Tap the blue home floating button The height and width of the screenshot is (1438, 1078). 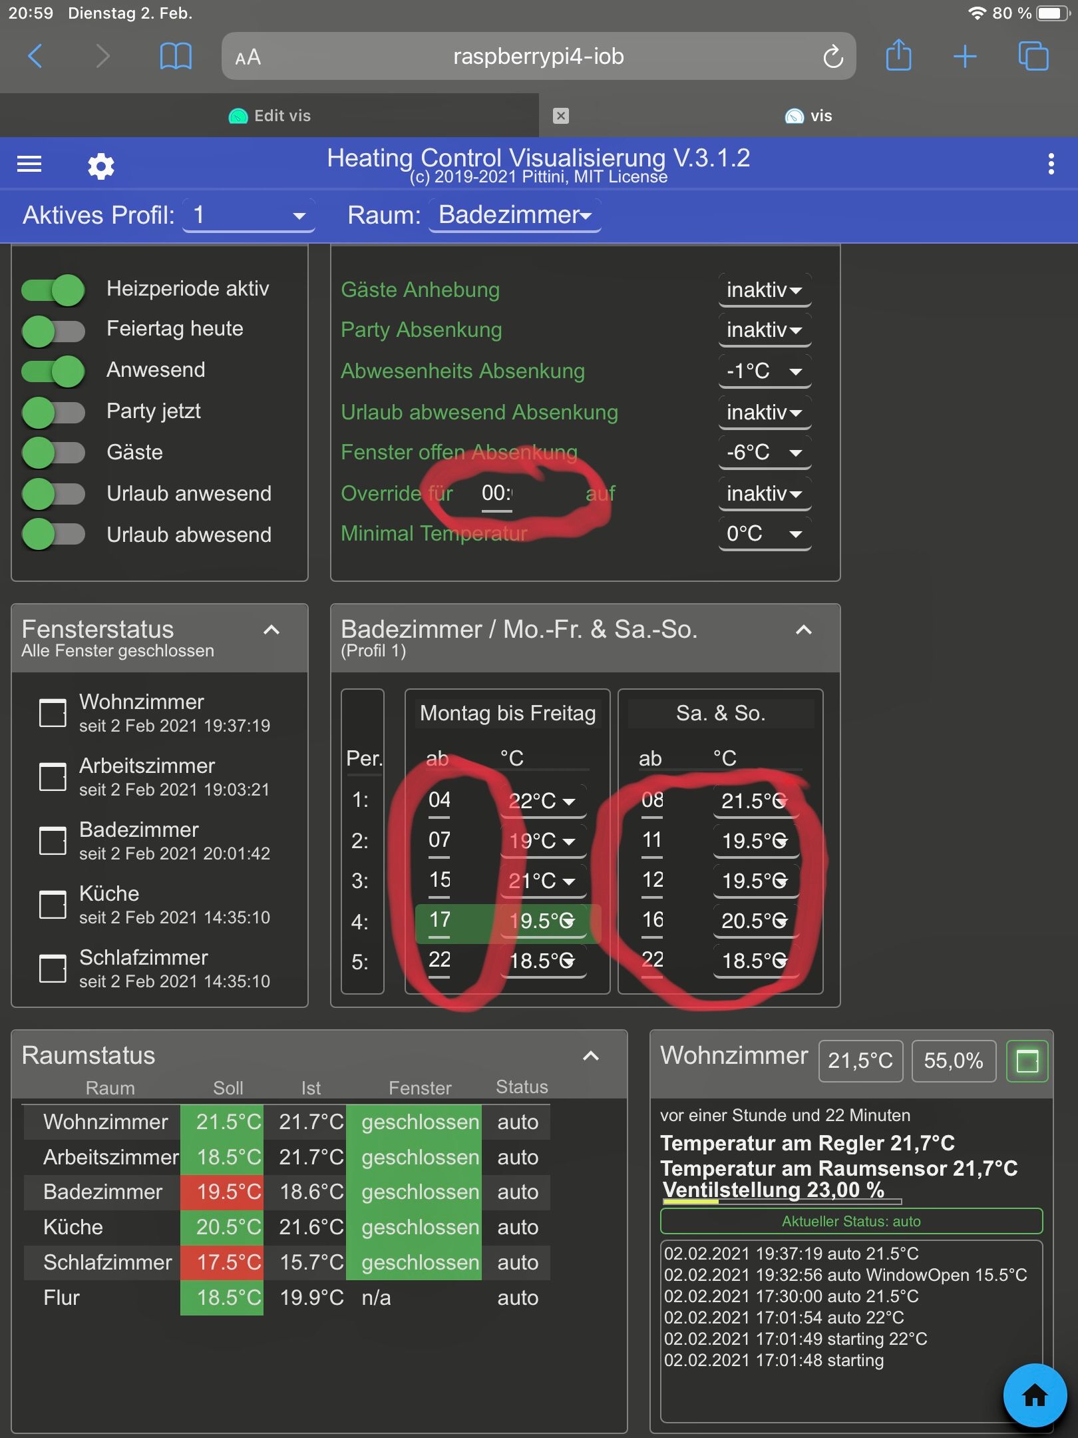click(1034, 1395)
